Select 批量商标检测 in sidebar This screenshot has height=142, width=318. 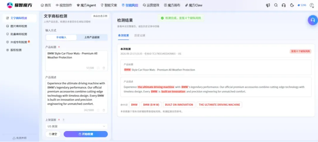[19, 34]
